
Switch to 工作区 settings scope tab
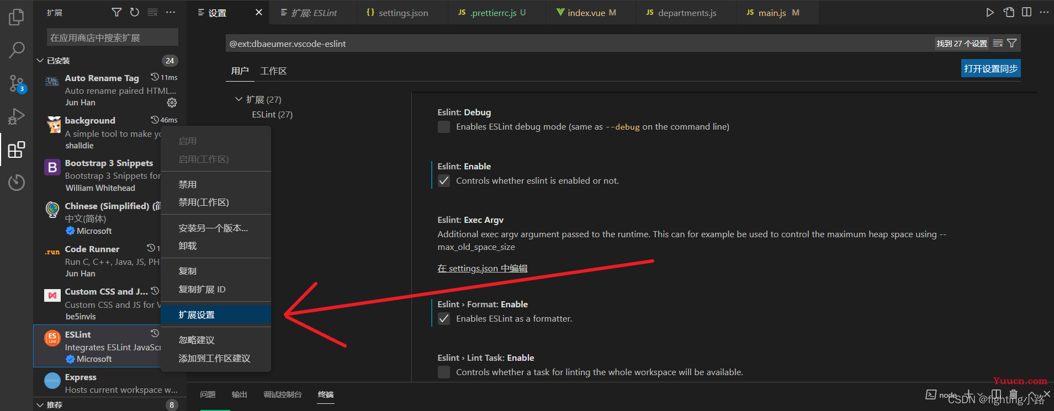pos(273,71)
